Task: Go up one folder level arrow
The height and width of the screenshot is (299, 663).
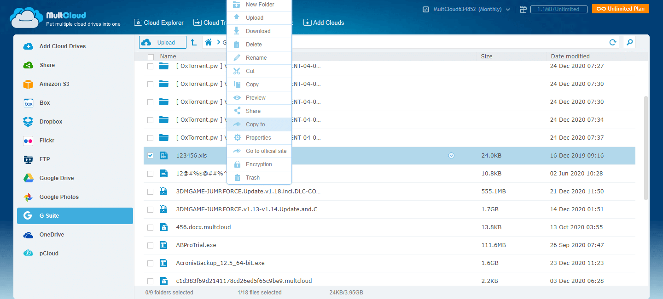Action: click(x=194, y=42)
